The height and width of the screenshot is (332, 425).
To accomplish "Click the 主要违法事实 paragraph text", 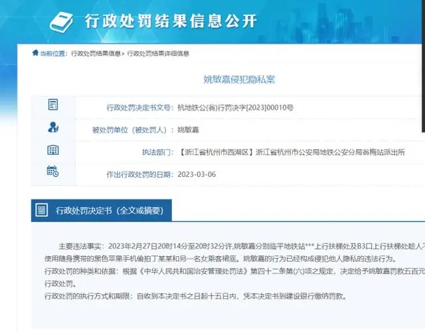I will [234, 252].
